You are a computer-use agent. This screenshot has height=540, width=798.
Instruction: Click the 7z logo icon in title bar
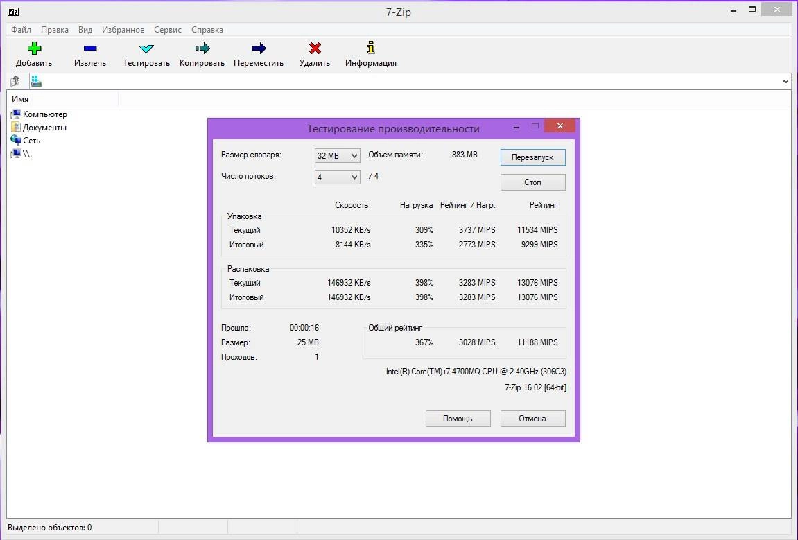click(x=13, y=12)
